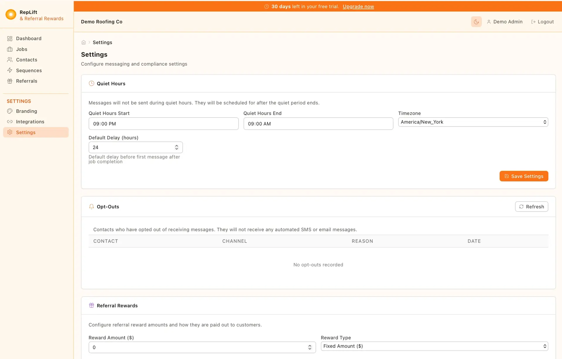
Task: Click the REASON column header
Action: pos(362,241)
